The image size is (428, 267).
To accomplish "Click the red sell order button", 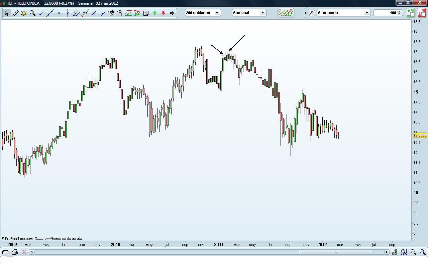I will tap(421, 13).
